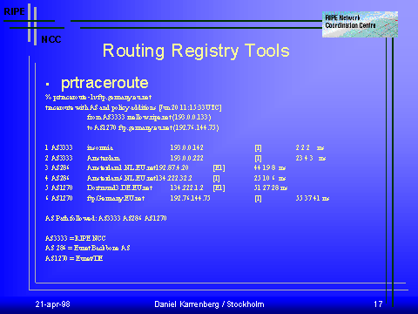Click hop 6 ftp.Germany.EU.net entry
Image resolution: width=418 pixels, height=314 pixels.
pos(116,198)
